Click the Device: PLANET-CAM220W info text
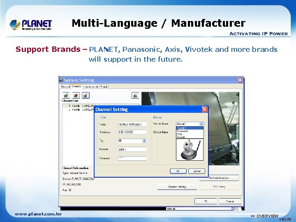Screen dimensions: 296x222 [79, 179]
